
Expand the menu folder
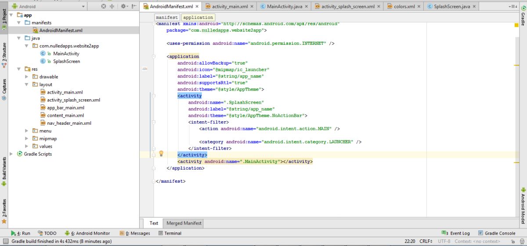(x=27, y=131)
